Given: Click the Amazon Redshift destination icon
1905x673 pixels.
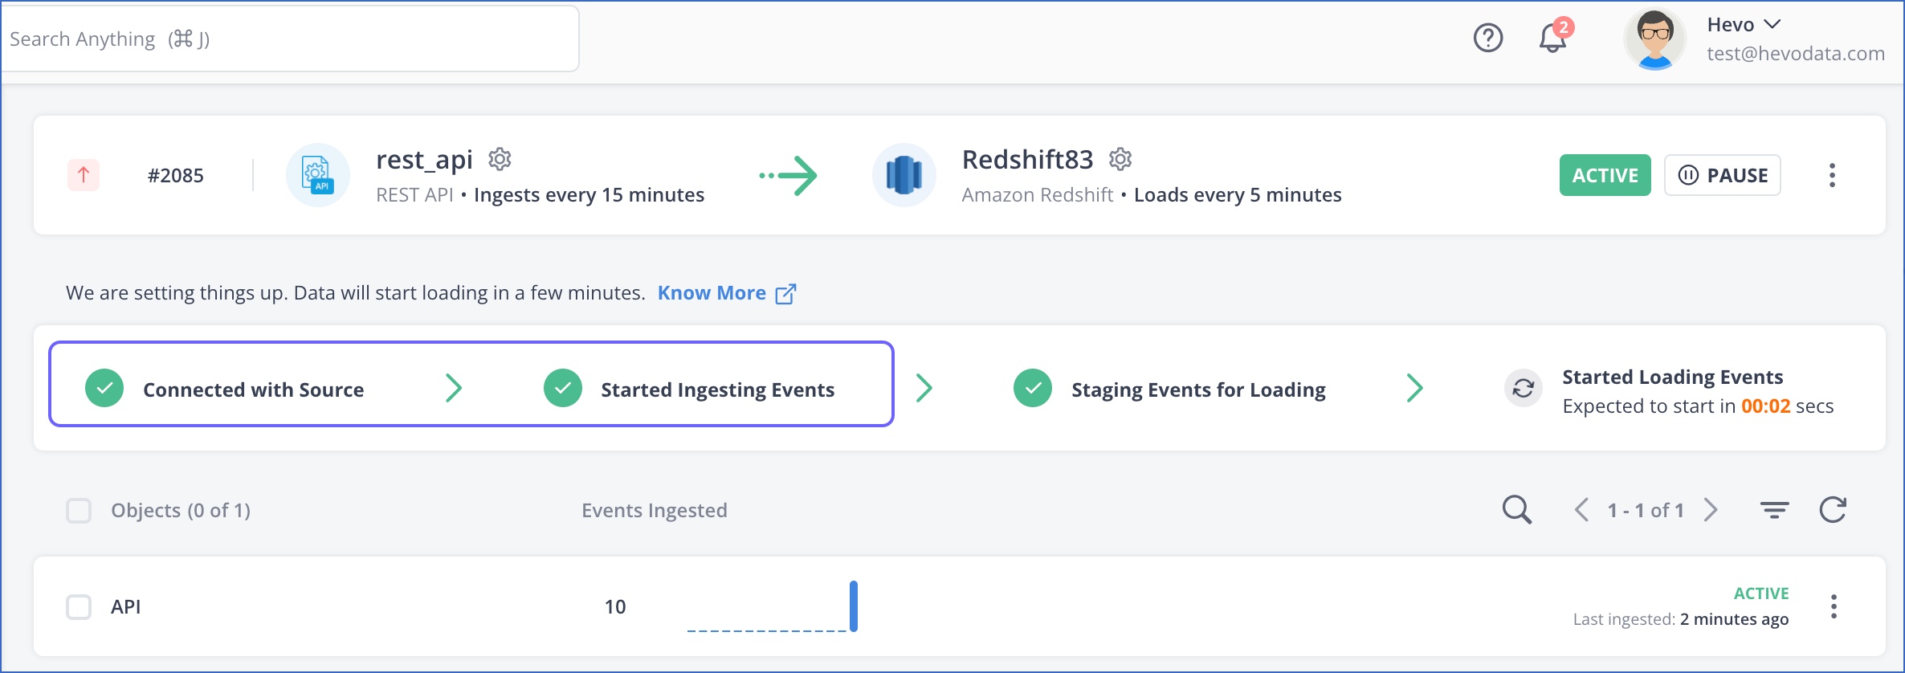Looking at the screenshot, I should point(904,175).
